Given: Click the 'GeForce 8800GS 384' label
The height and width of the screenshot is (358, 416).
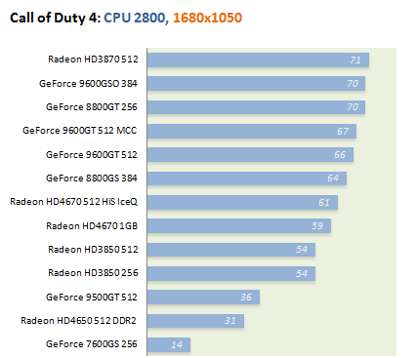Looking at the screenshot, I should pos(92,179).
